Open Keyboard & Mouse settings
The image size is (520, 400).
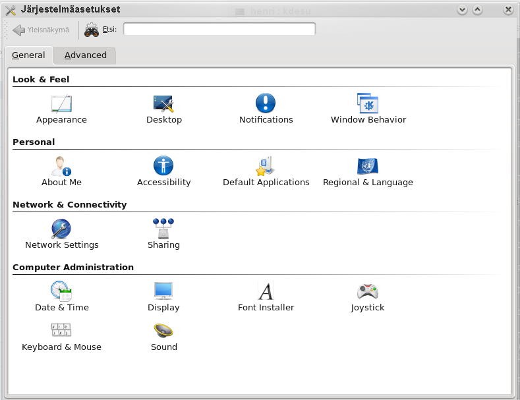61,331
